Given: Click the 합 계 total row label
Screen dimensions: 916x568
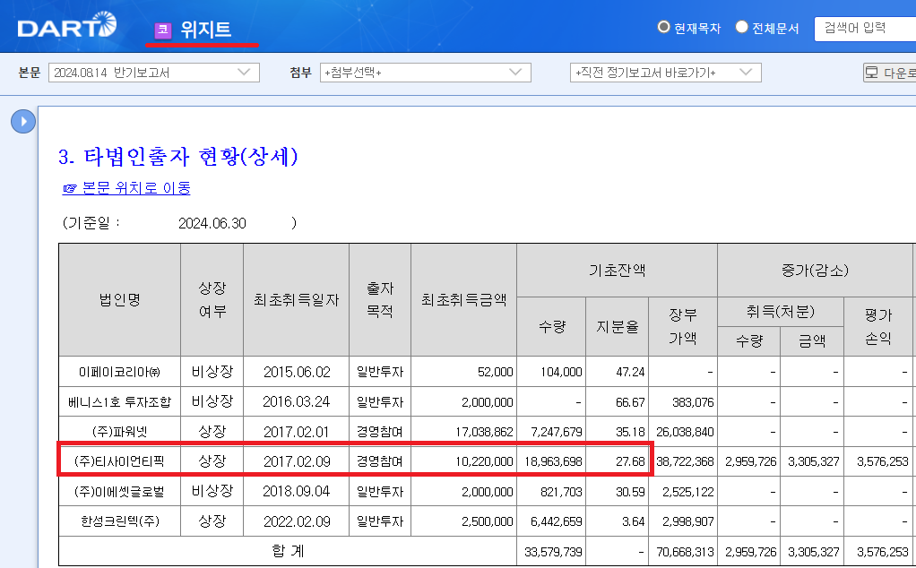Looking at the screenshot, I should [x=288, y=551].
